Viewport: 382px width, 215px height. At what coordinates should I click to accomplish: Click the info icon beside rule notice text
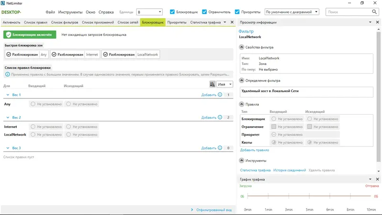click(8, 75)
